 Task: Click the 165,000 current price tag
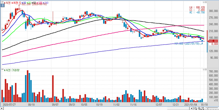point(213,41)
